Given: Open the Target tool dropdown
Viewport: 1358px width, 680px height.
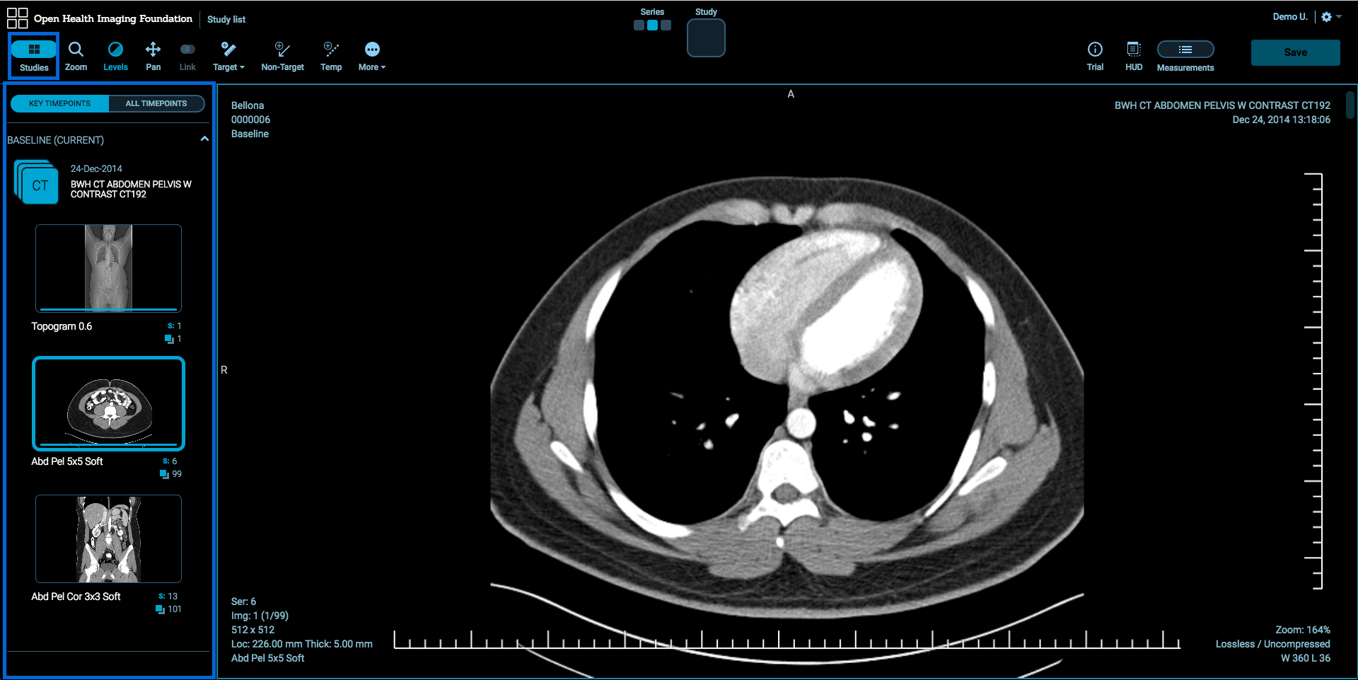Looking at the screenshot, I should pyautogui.click(x=228, y=56).
